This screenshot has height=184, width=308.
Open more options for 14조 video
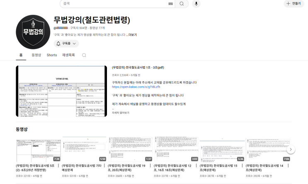[288, 166]
